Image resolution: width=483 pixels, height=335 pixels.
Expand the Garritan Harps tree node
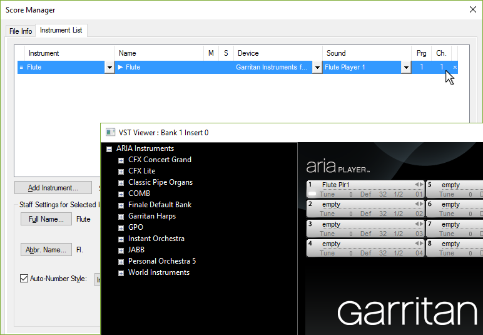click(121, 216)
